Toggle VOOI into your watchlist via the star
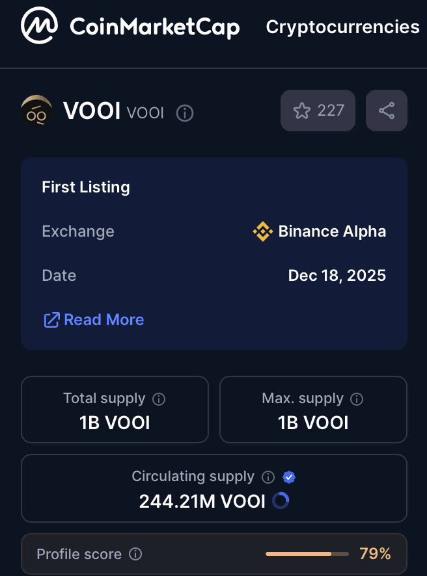 (x=301, y=111)
